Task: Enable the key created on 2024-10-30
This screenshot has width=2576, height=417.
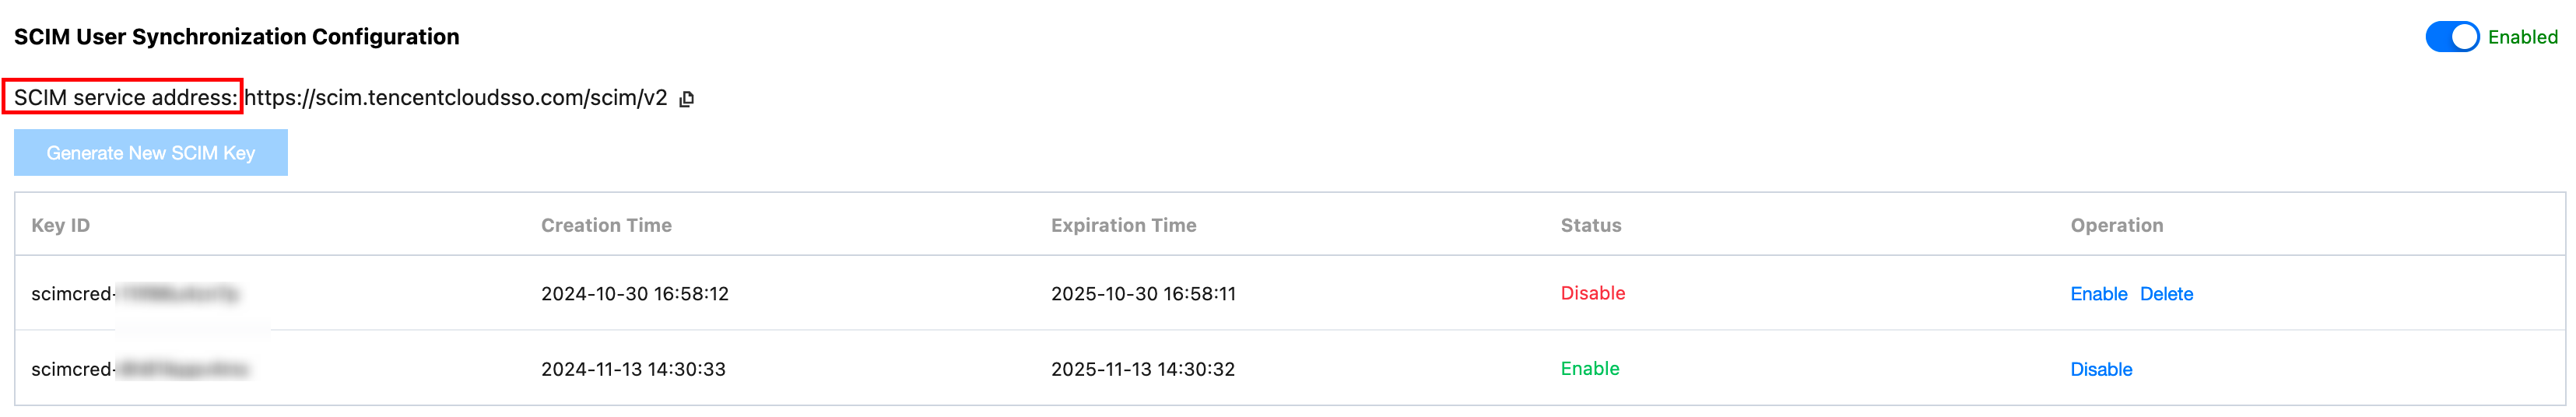Action: 2098,294
